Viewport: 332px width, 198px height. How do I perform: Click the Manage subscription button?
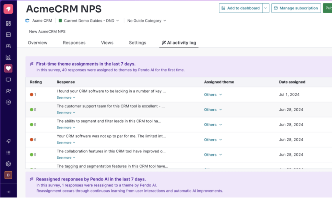296,8
